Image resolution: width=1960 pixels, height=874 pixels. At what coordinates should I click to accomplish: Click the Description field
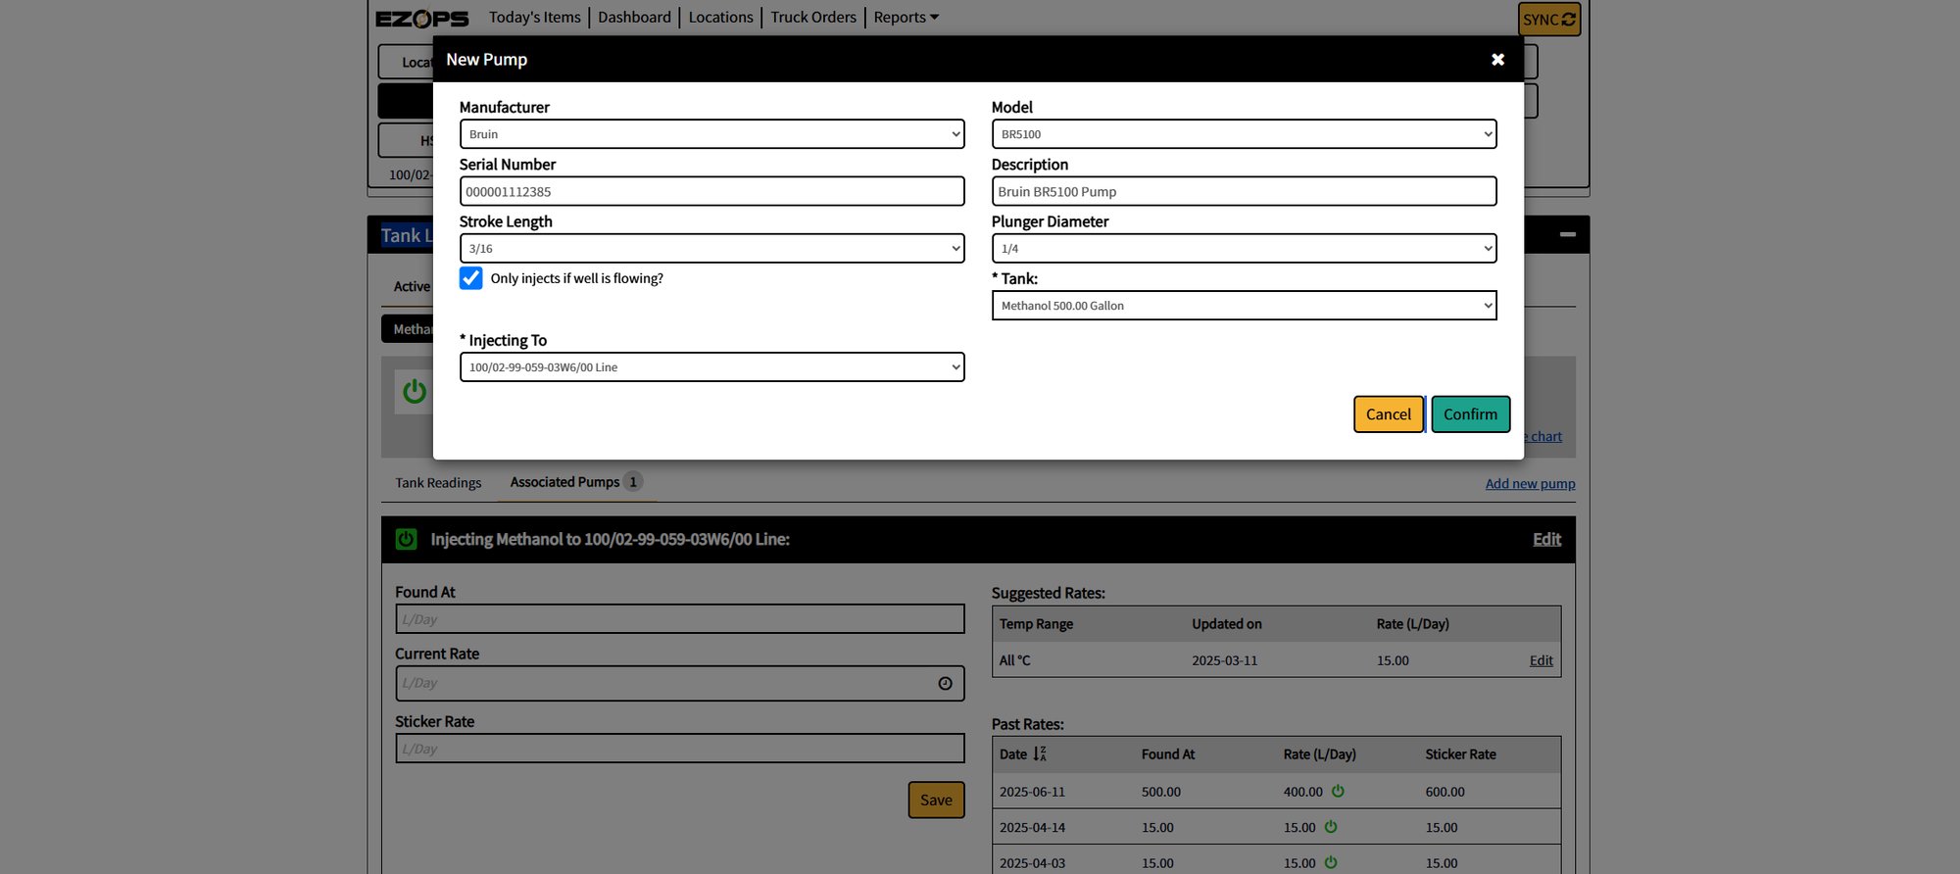[x=1244, y=191]
